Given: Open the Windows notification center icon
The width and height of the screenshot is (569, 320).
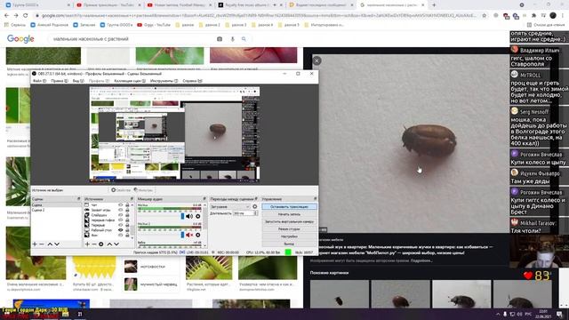Looking at the screenshot, I should pyautogui.click(x=559, y=314).
